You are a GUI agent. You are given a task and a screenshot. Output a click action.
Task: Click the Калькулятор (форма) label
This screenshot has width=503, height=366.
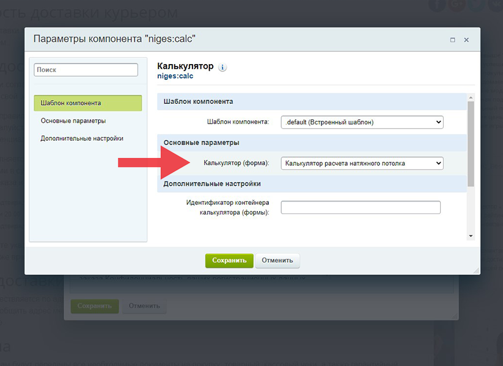point(237,163)
